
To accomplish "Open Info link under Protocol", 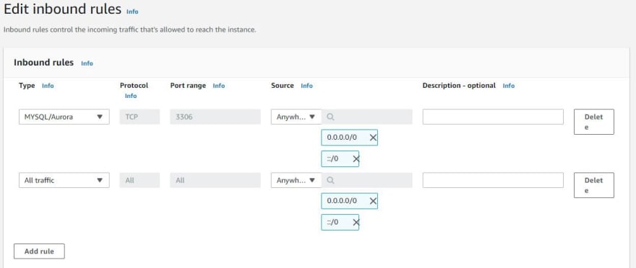I will click(131, 96).
